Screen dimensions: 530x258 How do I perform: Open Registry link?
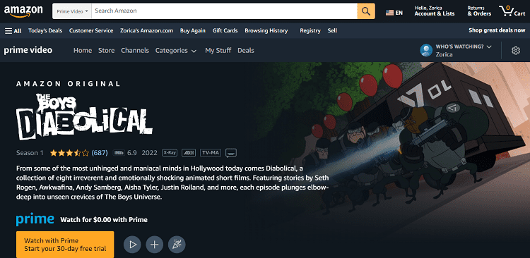coord(310,31)
